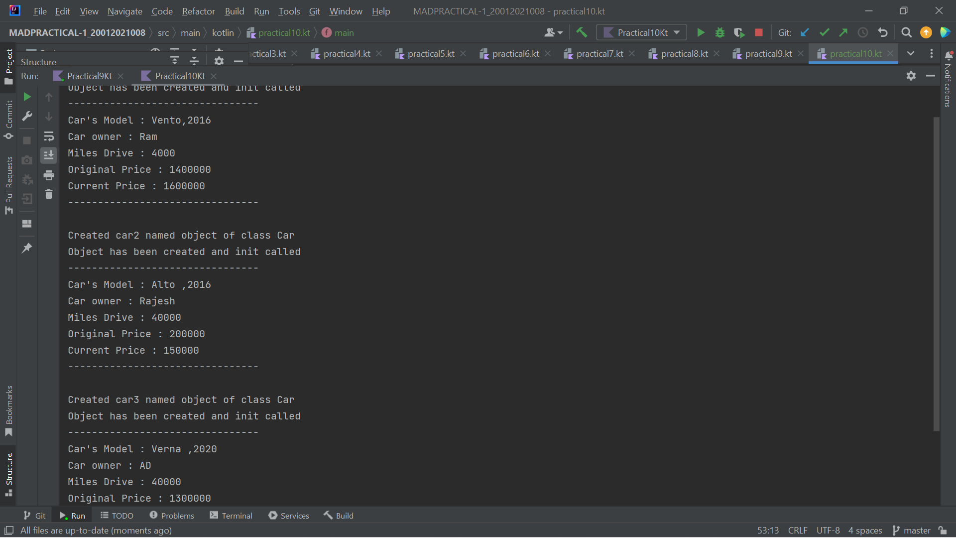Viewport: 956px width, 538px height.
Task: Pin the Run tab
Action: pos(27,248)
